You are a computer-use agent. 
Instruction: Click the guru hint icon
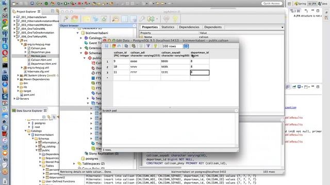click(x=166, y=19)
